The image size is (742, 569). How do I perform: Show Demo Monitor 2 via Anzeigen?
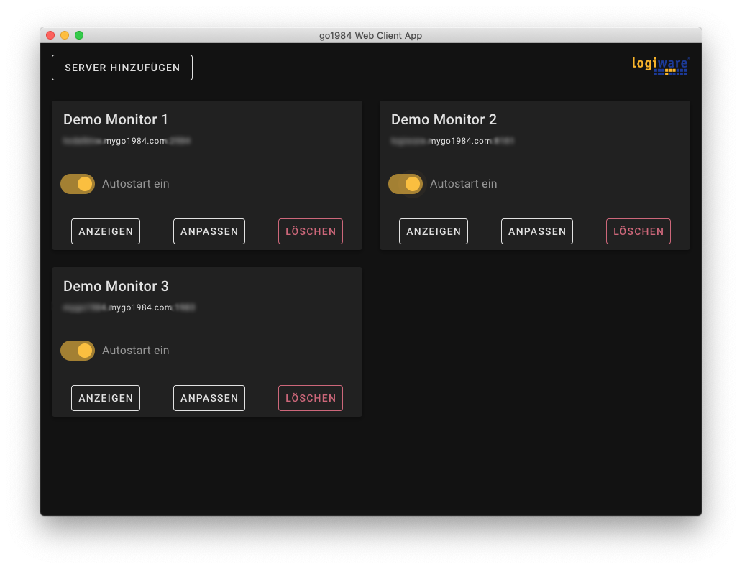(434, 231)
